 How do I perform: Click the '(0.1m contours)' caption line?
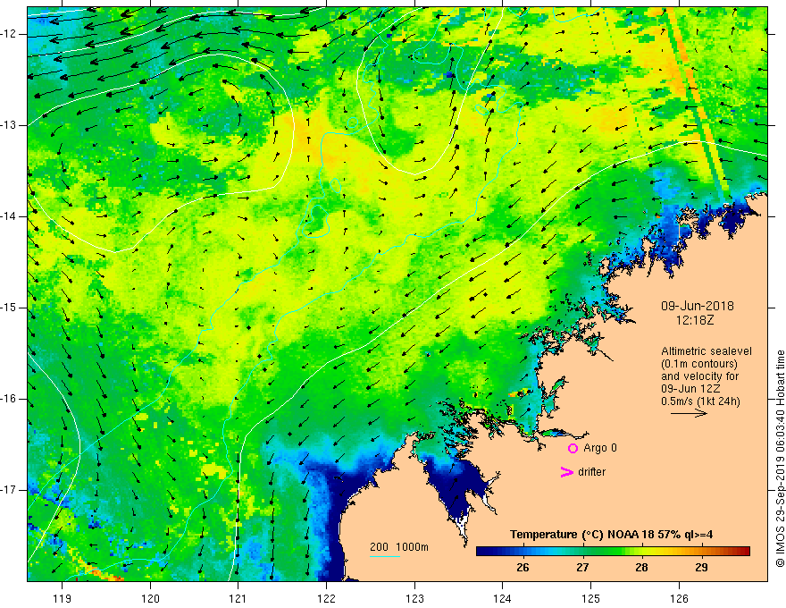pos(699,364)
